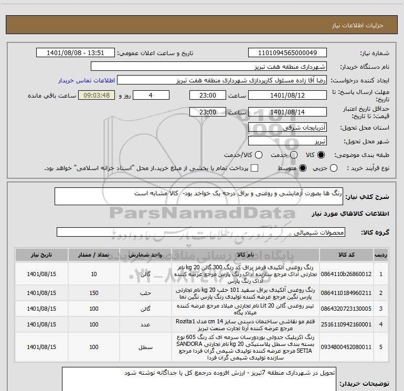This screenshot has width=404, height=391.
Task: Click remaining time countdown 09:03:48
Action: [x=97, y=95]
